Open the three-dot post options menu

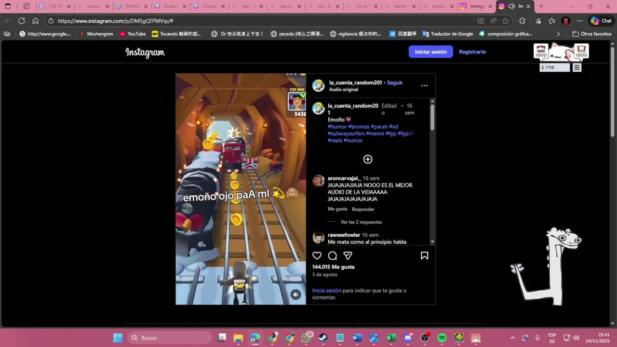424,85
